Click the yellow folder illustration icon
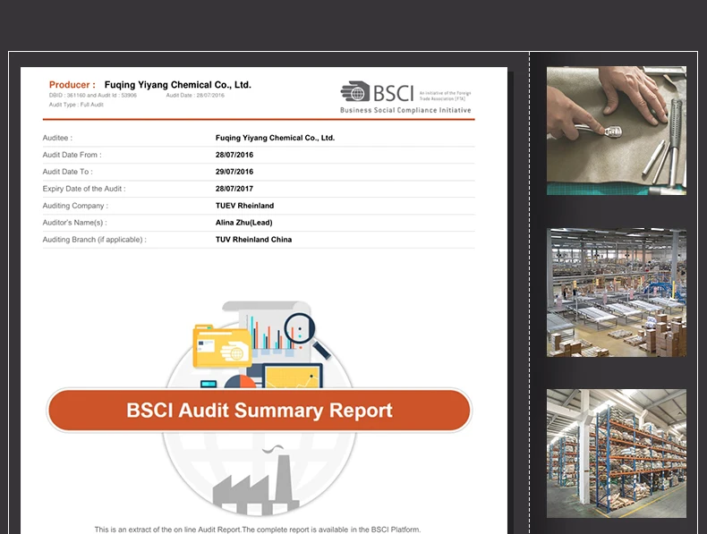 (222, 345)
